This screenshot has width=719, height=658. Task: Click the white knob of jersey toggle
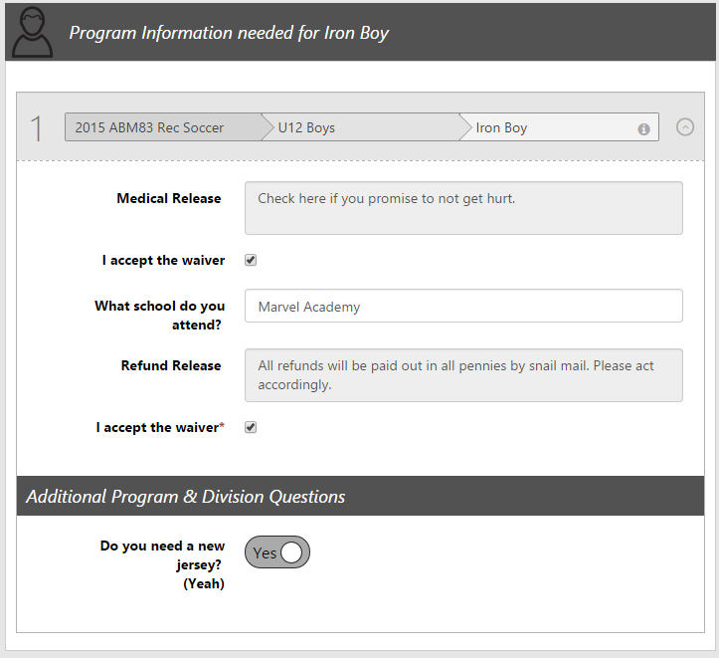[291, 552]
